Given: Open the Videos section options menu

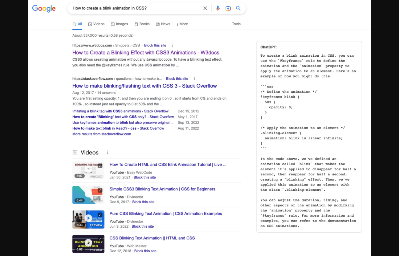Looking at the screenshot, I should 108,152.
